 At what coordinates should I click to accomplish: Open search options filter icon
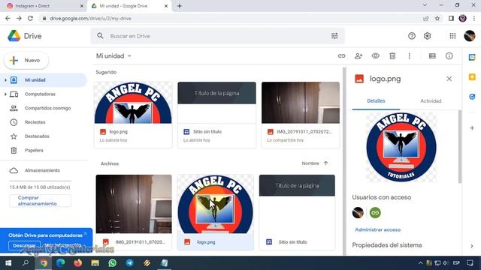[334, 36]
